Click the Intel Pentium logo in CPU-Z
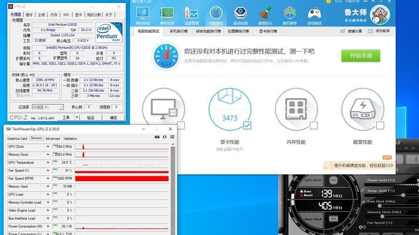The image size is (419, 235). [x=109, y=33]
